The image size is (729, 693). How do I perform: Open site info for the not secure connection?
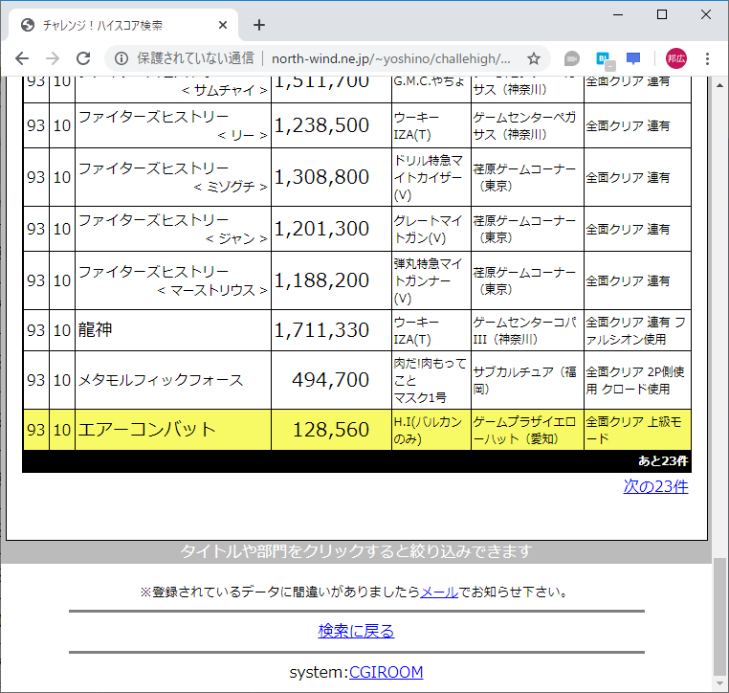121,58
